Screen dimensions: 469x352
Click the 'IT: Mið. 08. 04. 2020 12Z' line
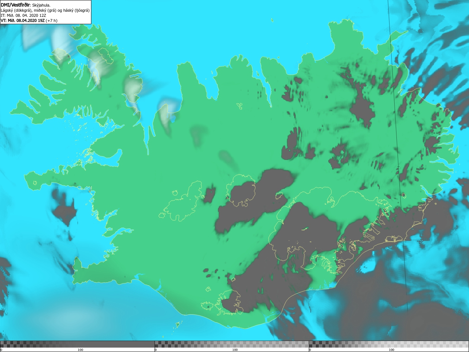tap(23, 15)
